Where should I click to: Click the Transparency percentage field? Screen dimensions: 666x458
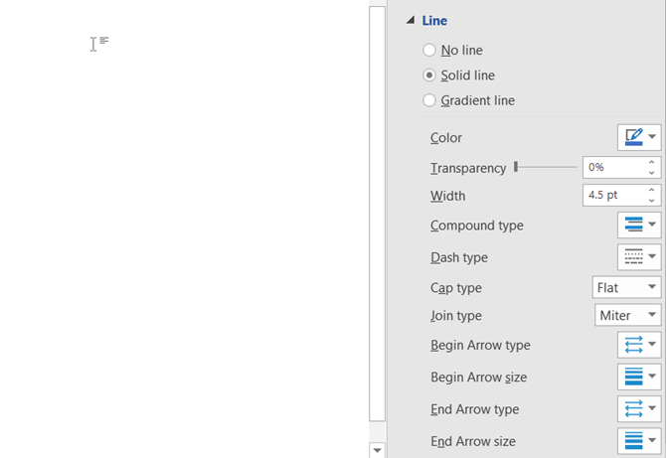point(611,168)
